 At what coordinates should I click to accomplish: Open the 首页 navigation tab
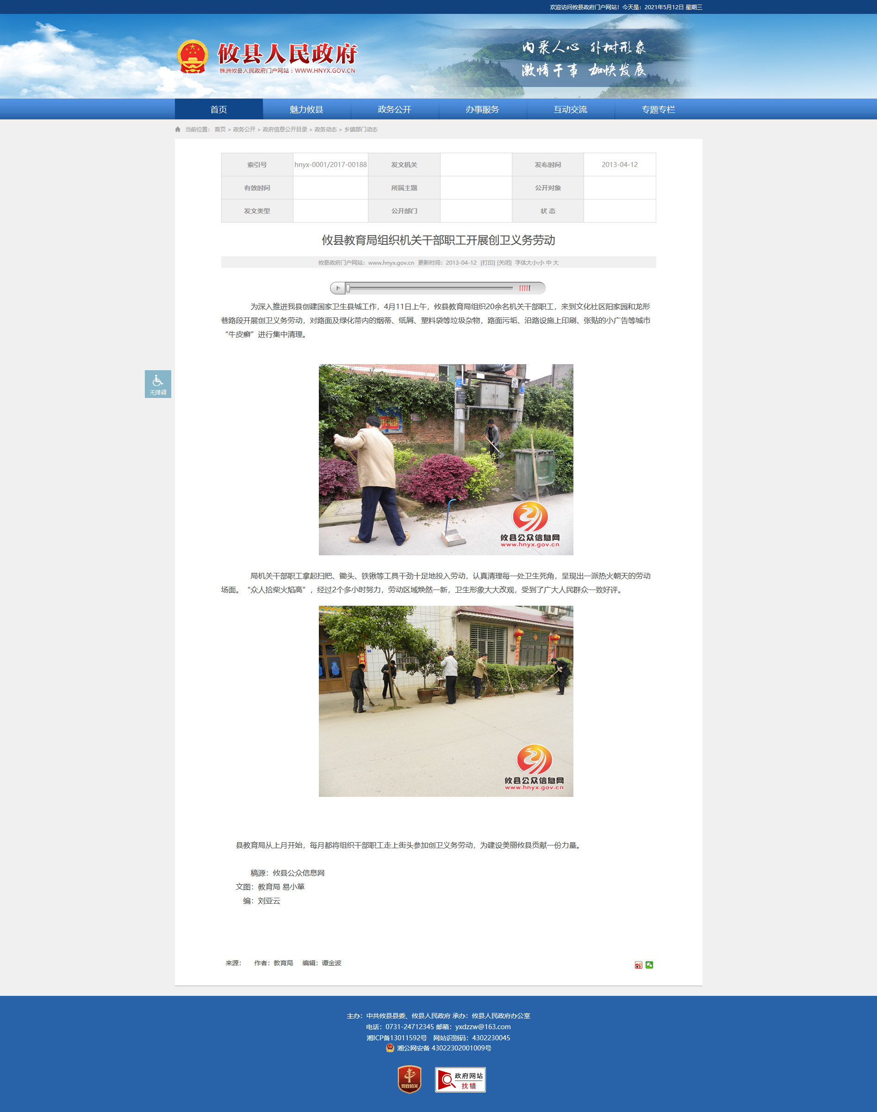(x=219, y=109)
